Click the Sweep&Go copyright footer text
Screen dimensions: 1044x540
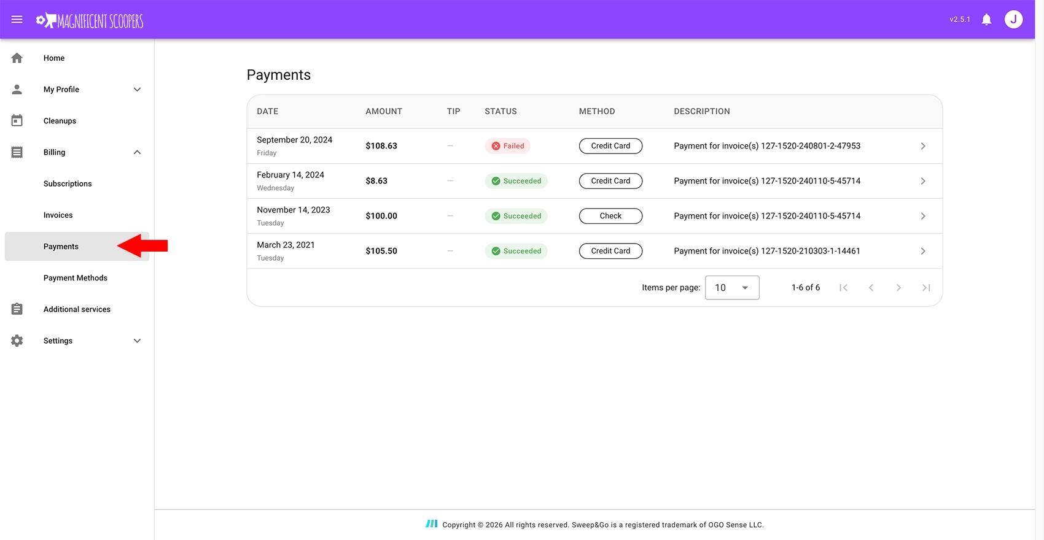(603, 525)
